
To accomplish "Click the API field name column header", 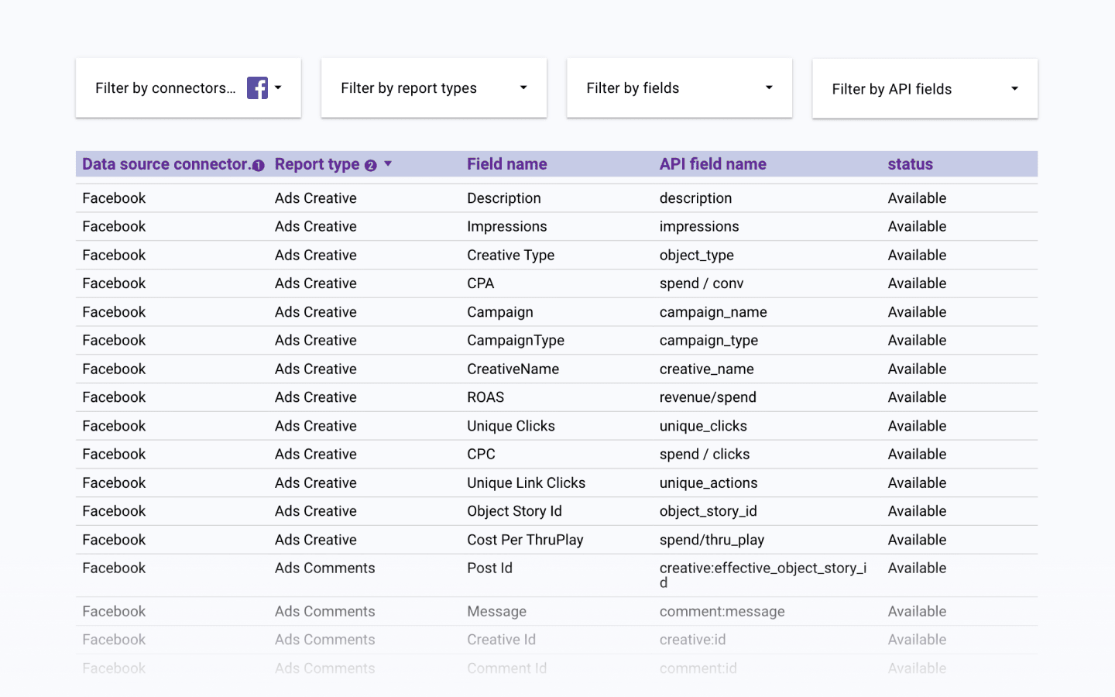I will tap(712, 163).
